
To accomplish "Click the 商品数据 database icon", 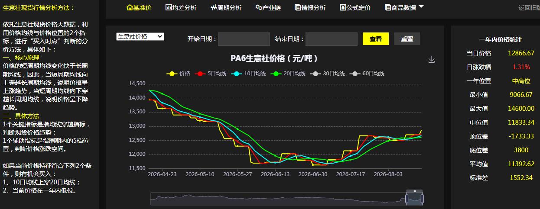I will click(388, 7).
